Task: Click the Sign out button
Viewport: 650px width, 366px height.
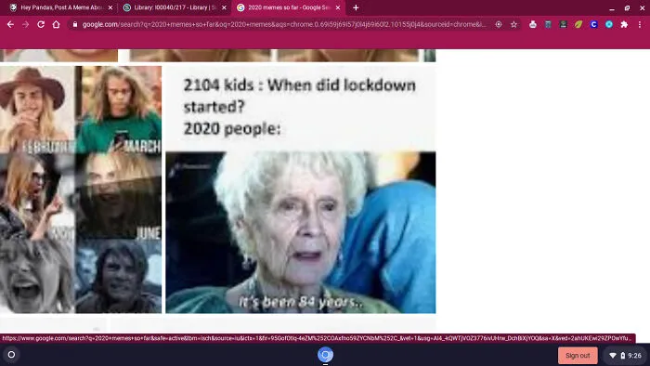Action: (x=578, y=355)
